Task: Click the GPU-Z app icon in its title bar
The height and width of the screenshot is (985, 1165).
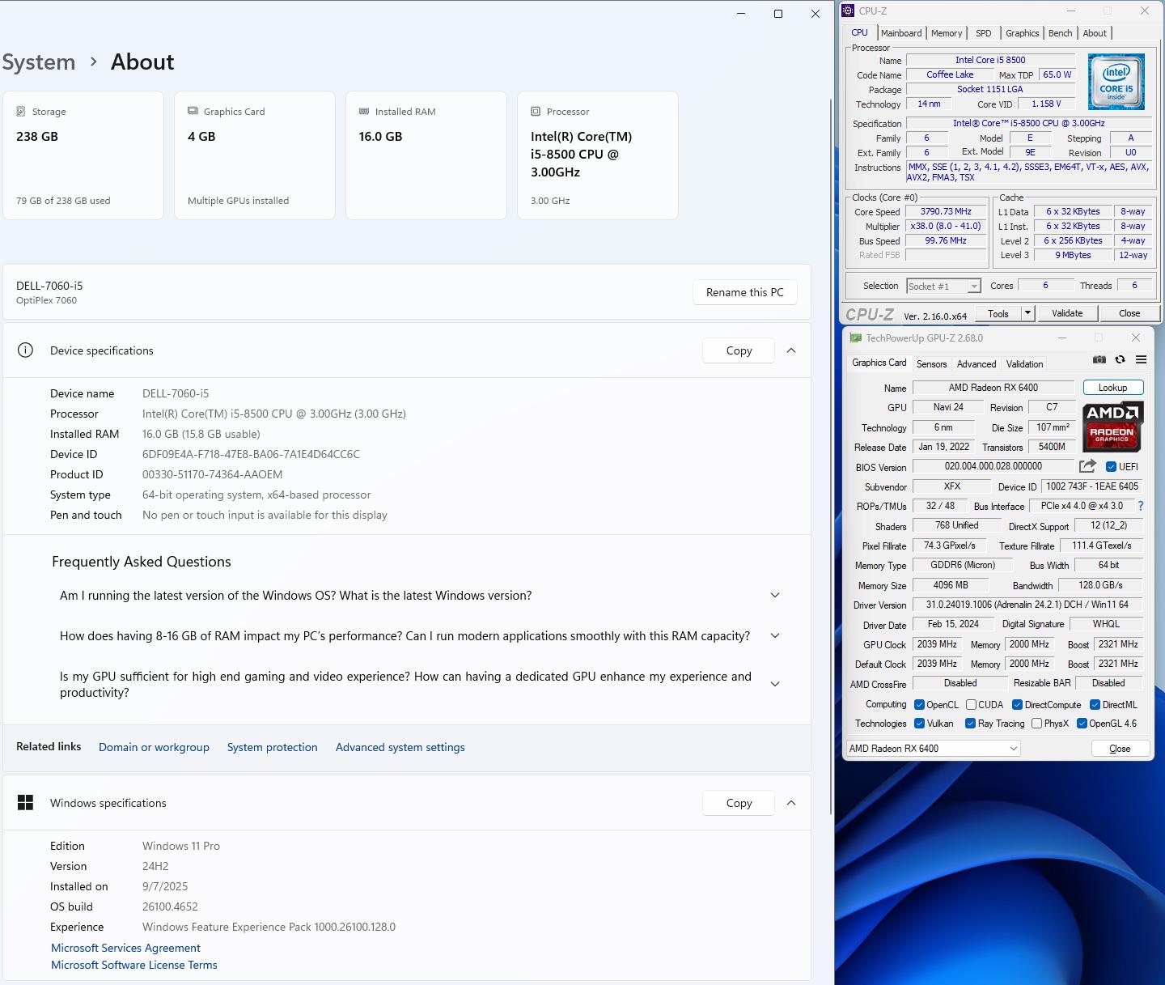Action: coord(856,338)
